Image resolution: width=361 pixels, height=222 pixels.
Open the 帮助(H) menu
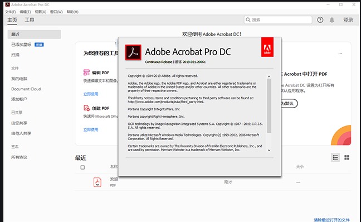(72, 12)
